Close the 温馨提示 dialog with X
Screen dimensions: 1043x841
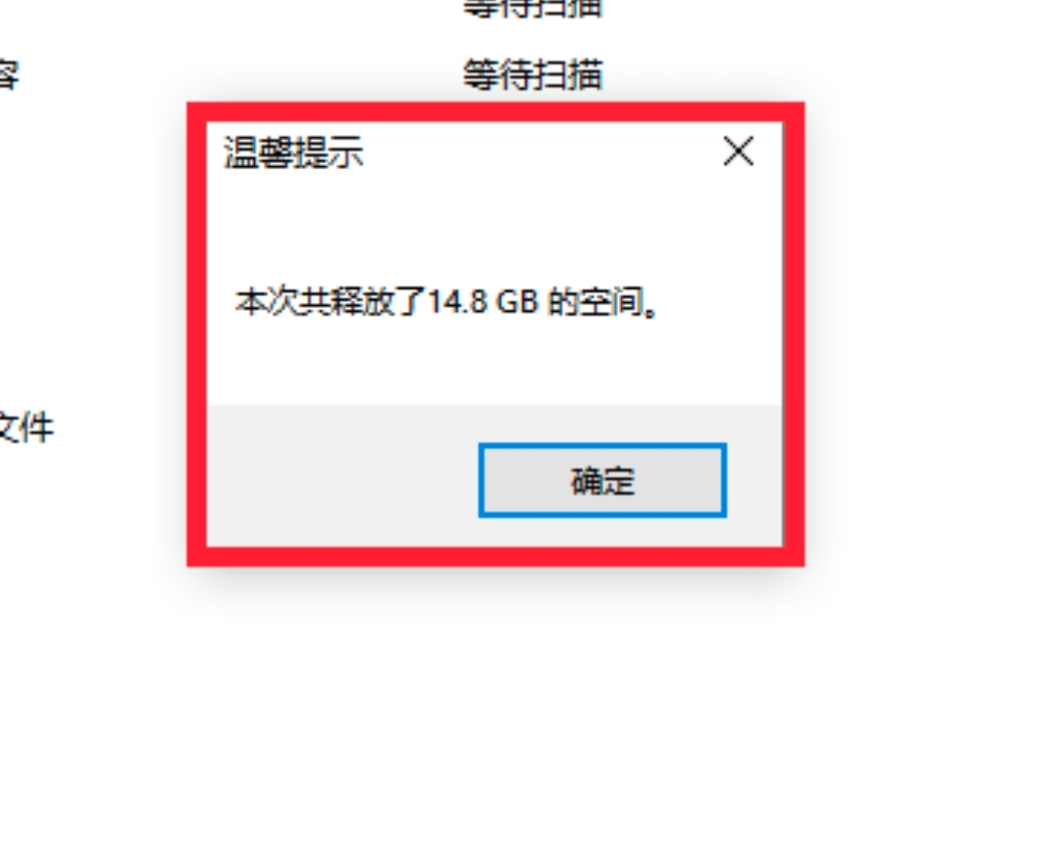[x=739, y=152]
